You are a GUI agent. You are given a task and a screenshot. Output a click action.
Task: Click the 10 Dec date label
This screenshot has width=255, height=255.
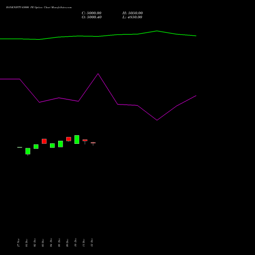[75, 243]
